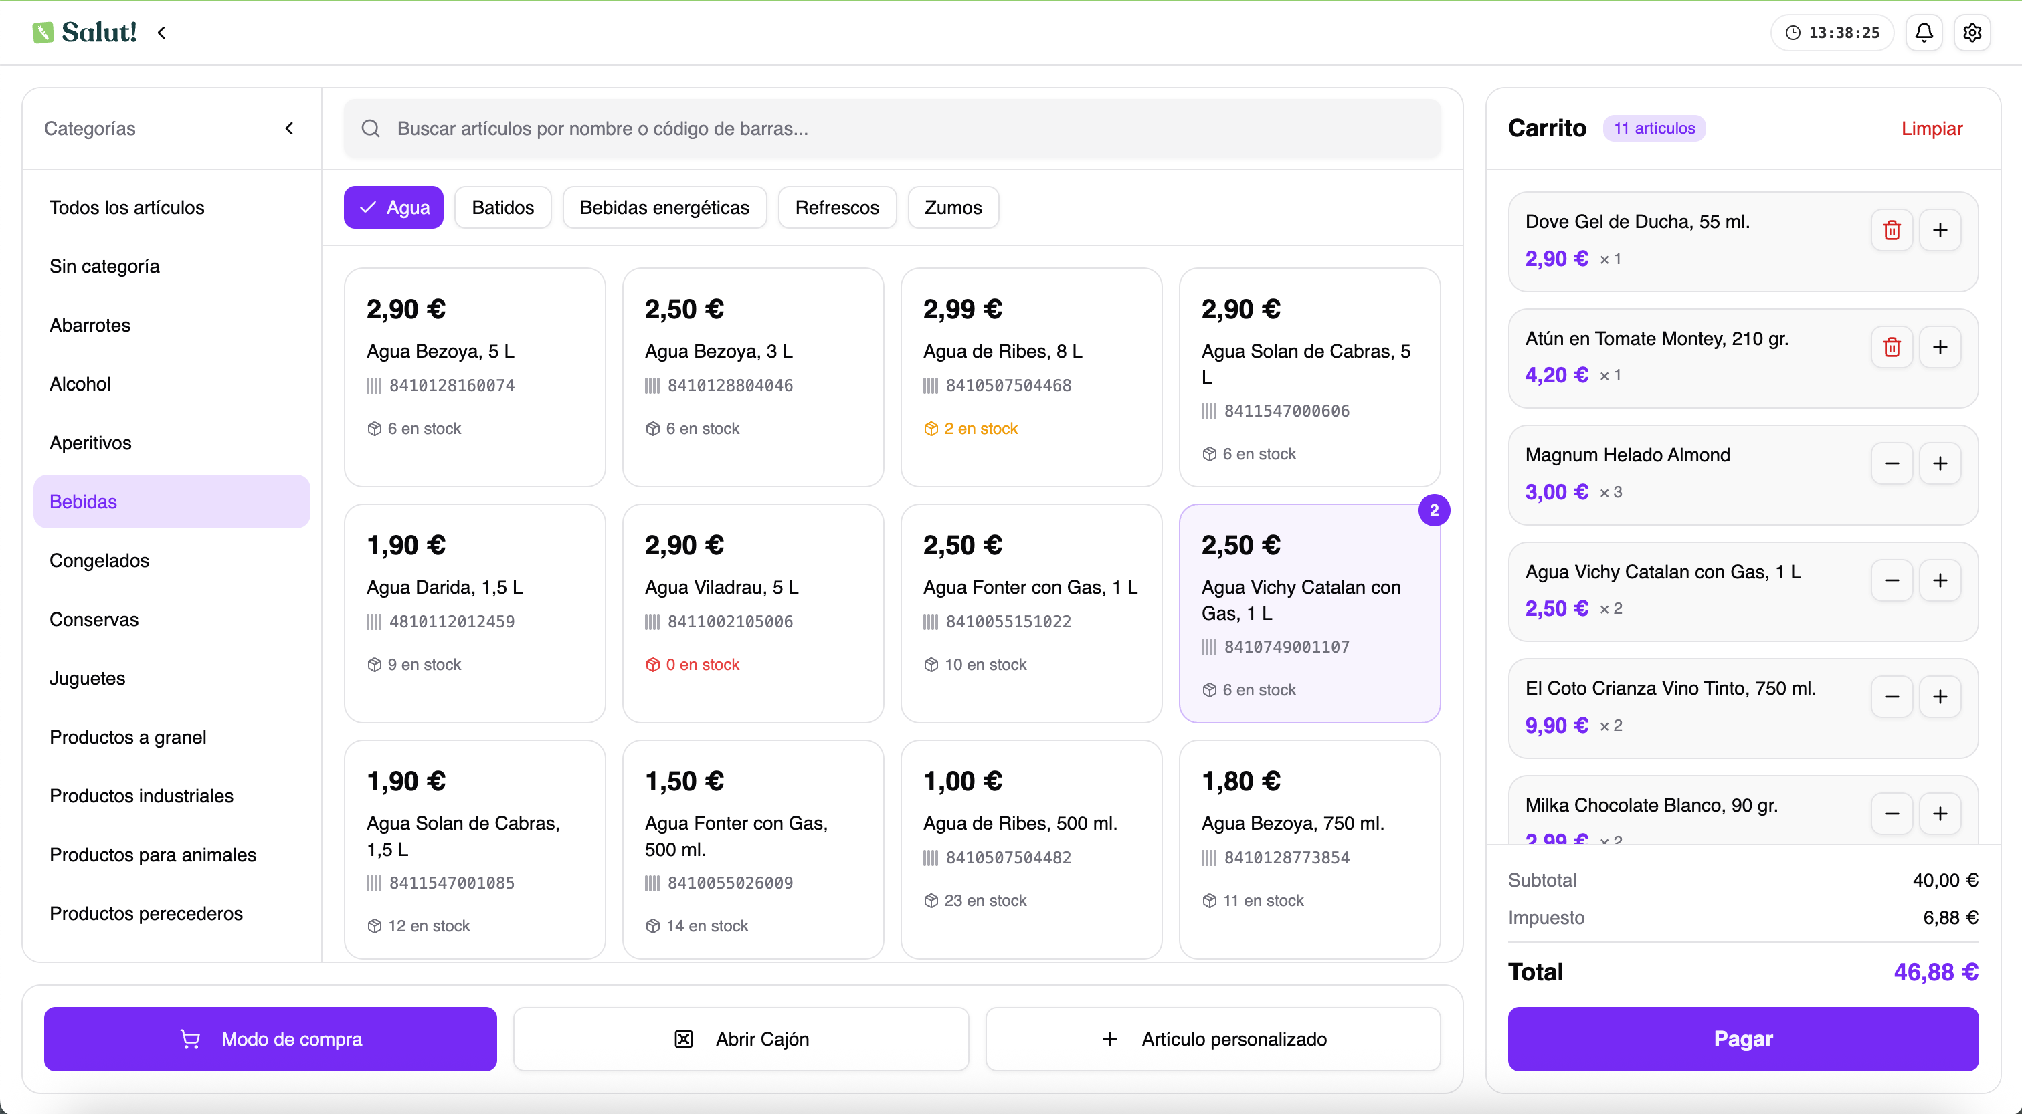Increase Milka Chocolate Blanco quantity

click(1940, 814)
